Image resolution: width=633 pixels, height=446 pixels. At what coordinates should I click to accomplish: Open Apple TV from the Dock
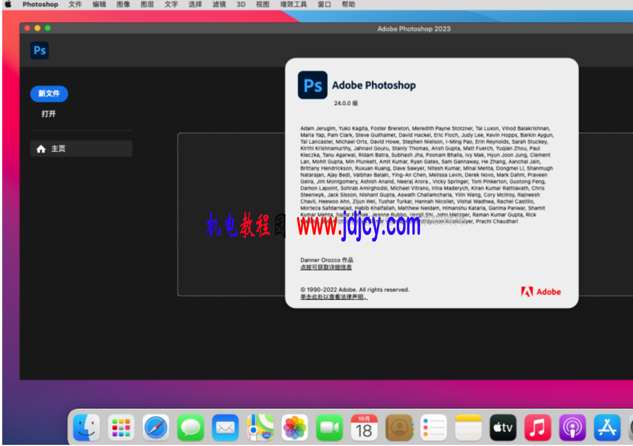coord(503,428)
